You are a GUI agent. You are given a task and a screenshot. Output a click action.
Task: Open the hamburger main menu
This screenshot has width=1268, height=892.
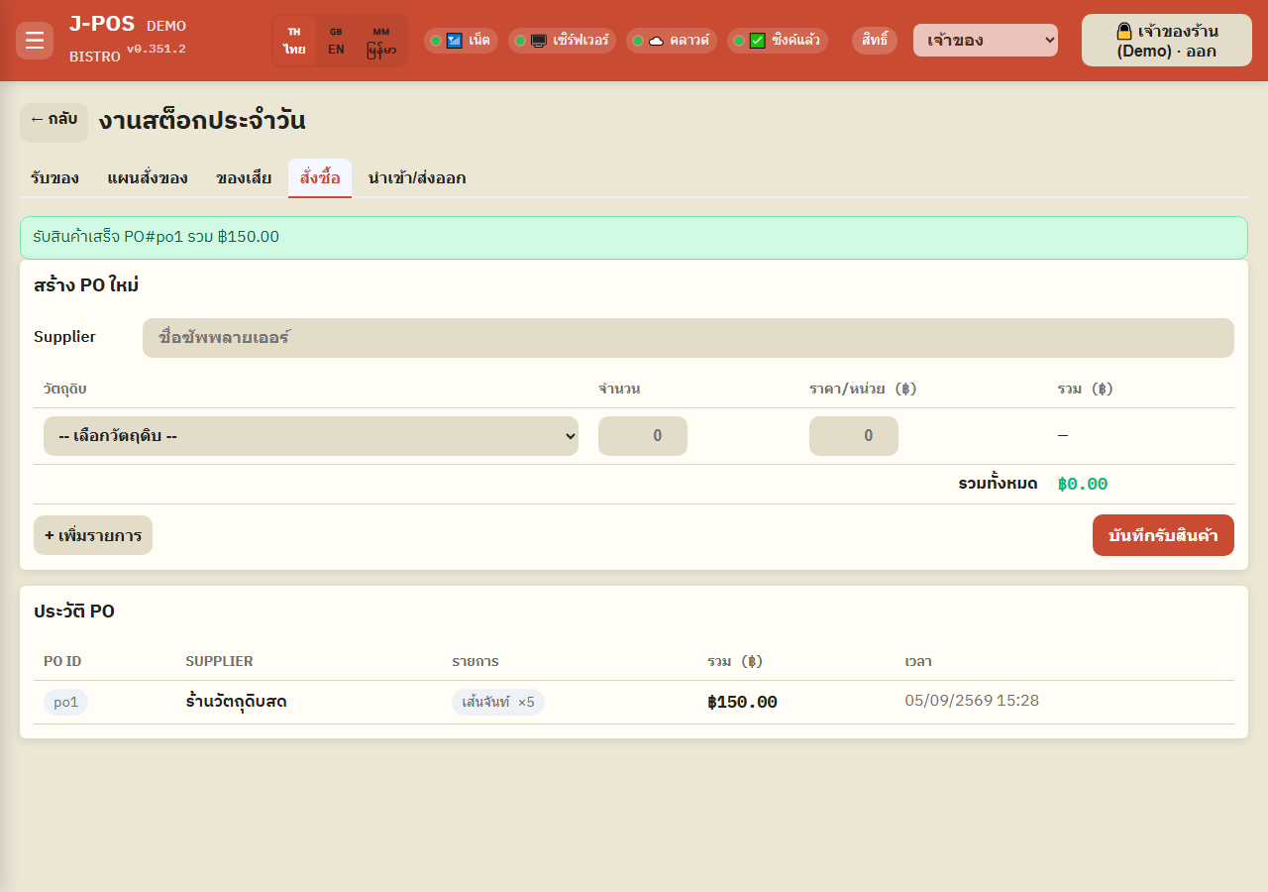(35, 41)
